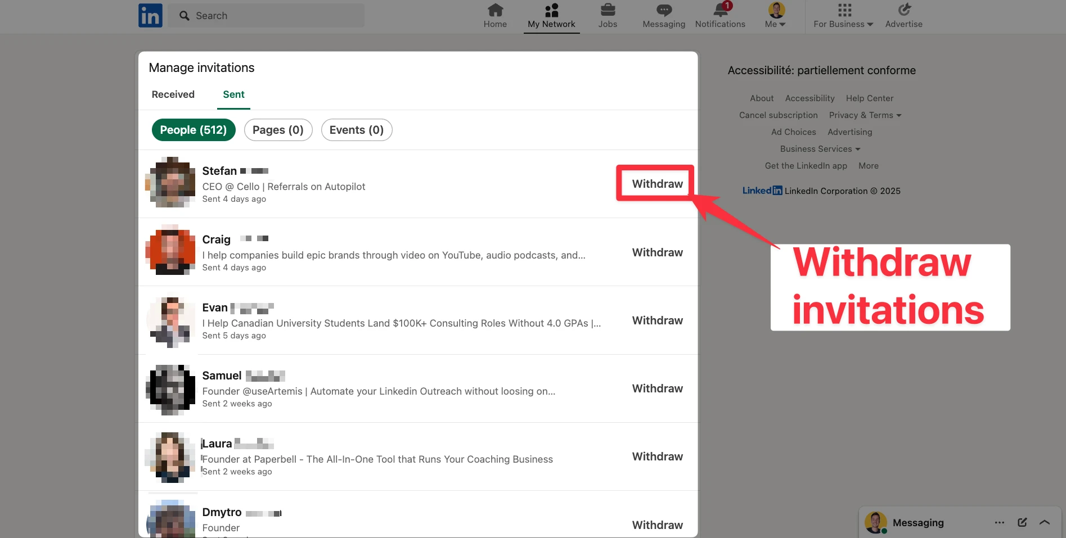
Task: Withdraw the invitation to Evan
Action: pos(657,320)
